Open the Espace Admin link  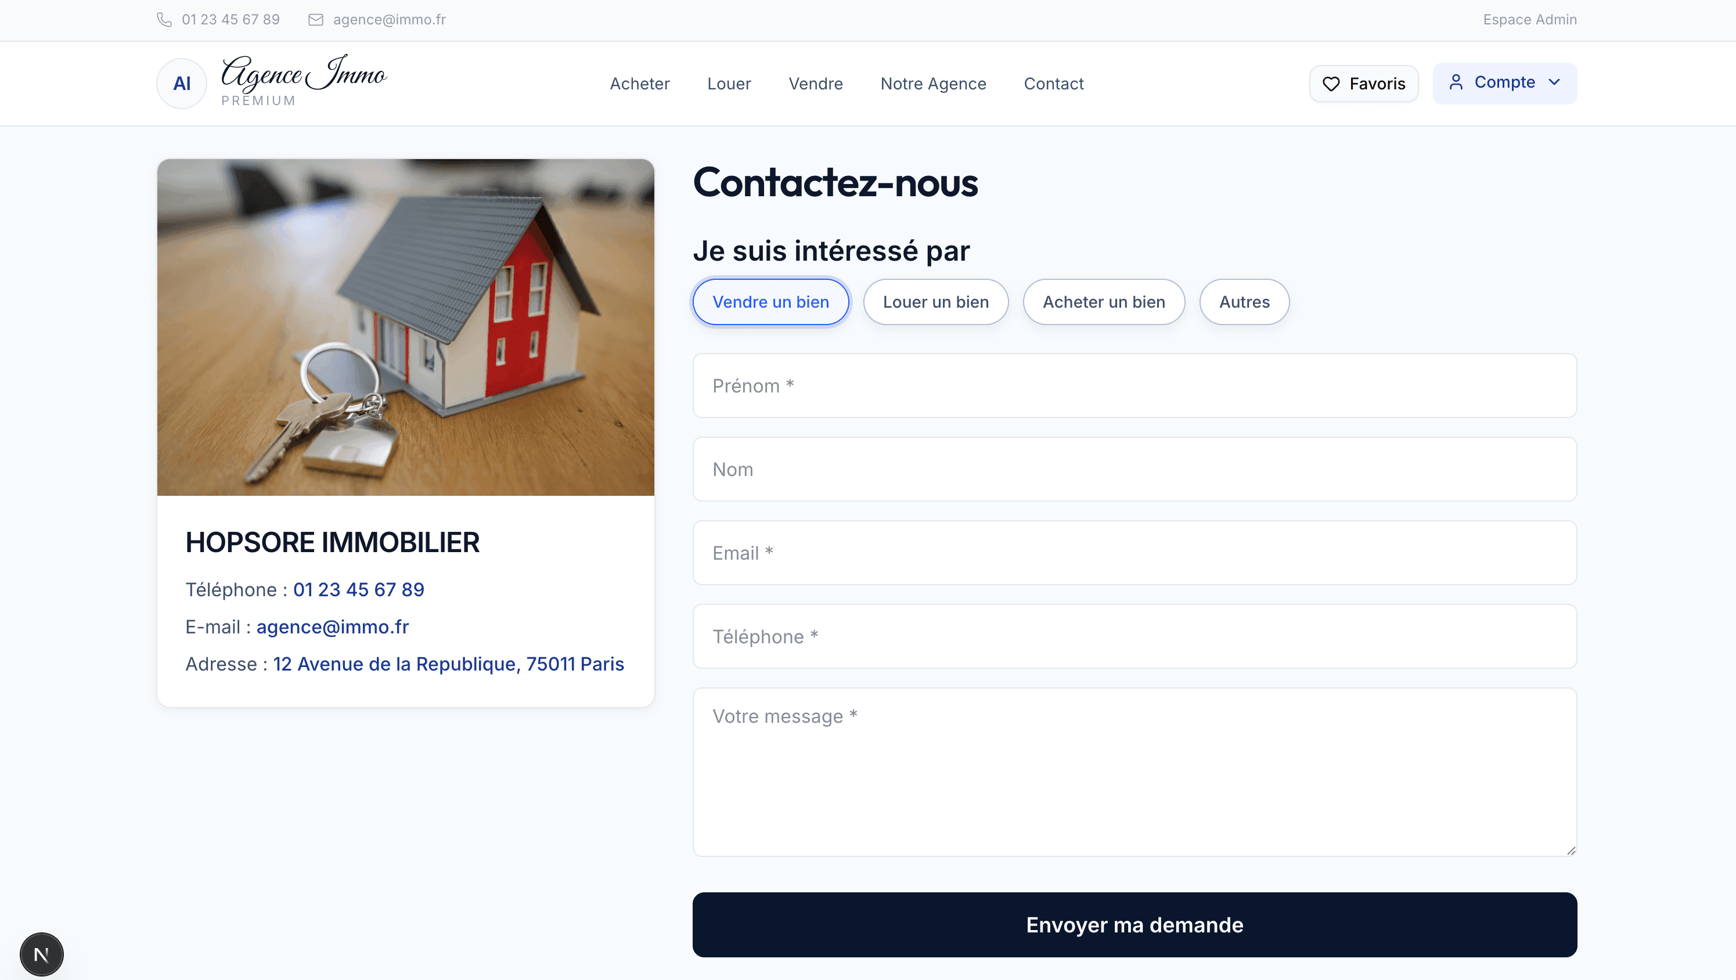[1530, 20]
